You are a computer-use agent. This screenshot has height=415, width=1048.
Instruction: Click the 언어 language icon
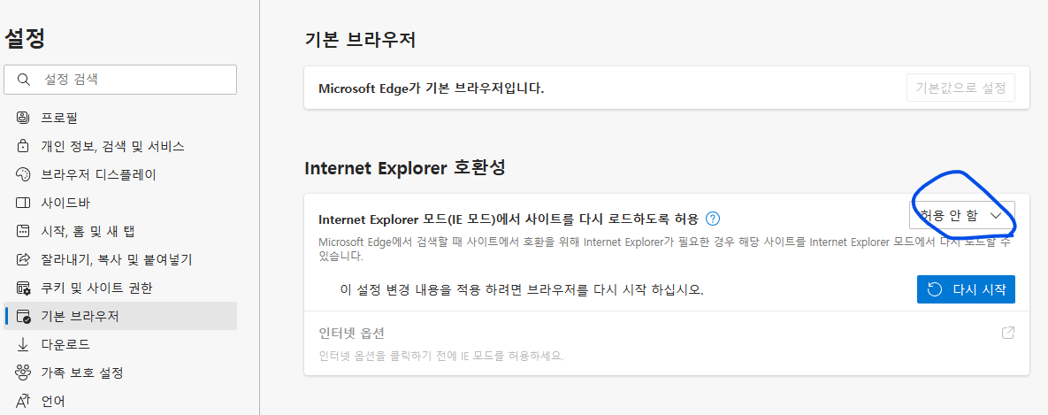pyautogui.click(x=23, y=400)
